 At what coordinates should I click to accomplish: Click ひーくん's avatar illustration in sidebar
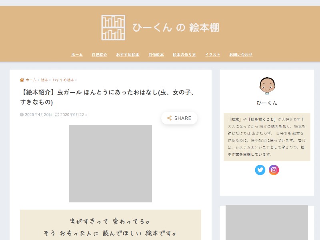pyautogui.click(x=268, y=84)
